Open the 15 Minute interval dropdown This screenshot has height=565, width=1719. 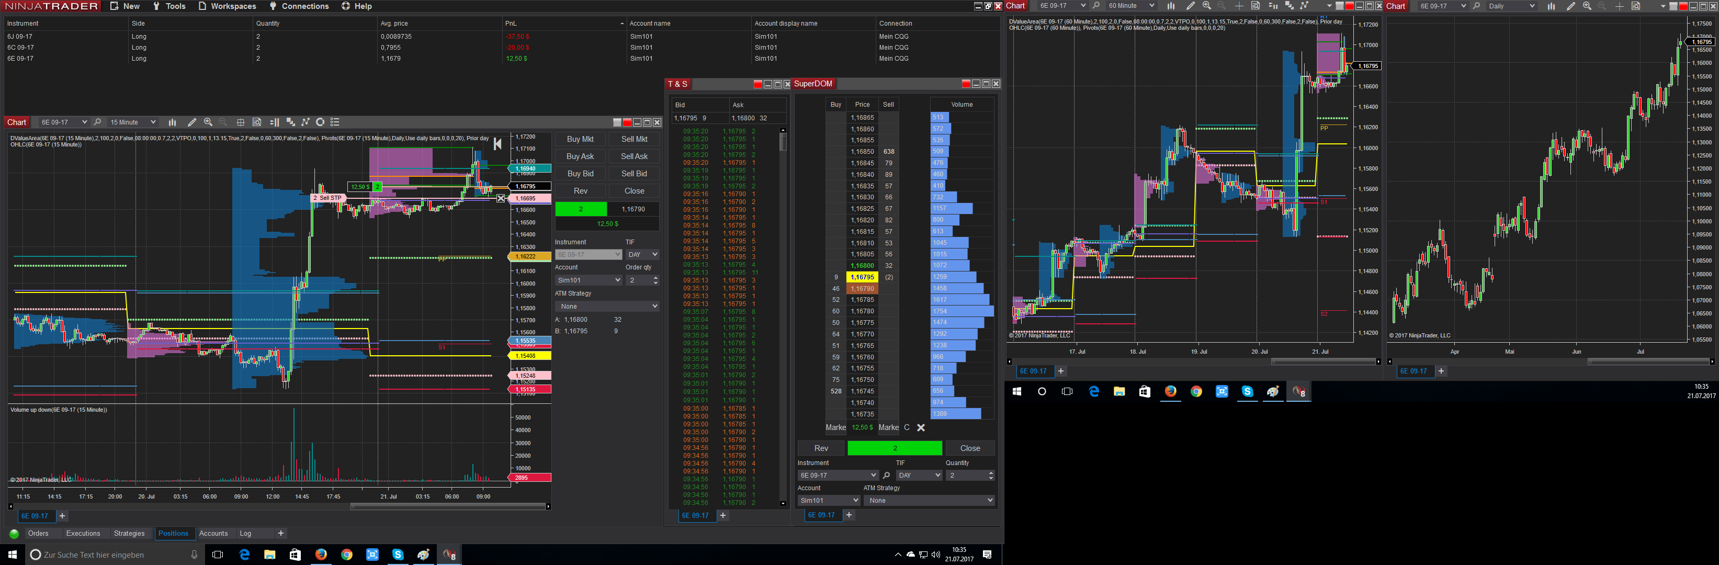pos(133,122)
